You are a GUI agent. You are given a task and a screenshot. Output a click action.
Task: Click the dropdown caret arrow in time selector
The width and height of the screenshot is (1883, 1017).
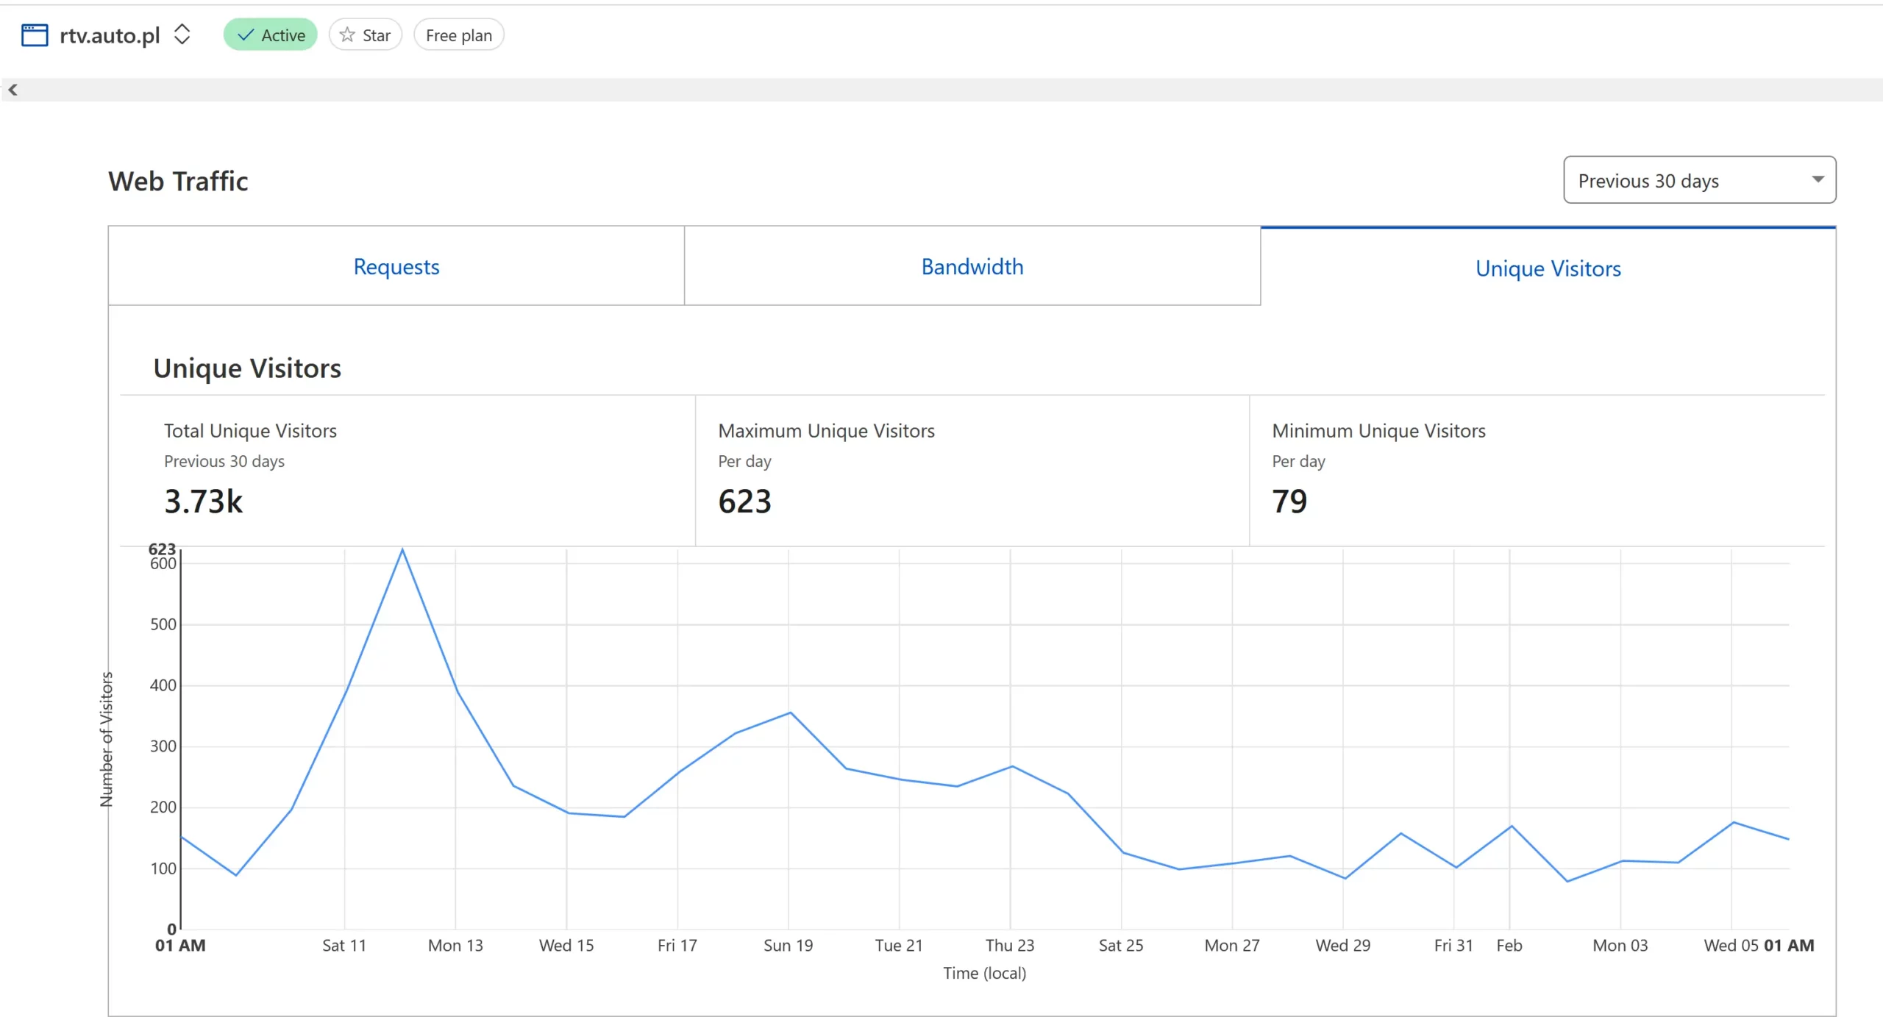click(x=1818, y=179)
